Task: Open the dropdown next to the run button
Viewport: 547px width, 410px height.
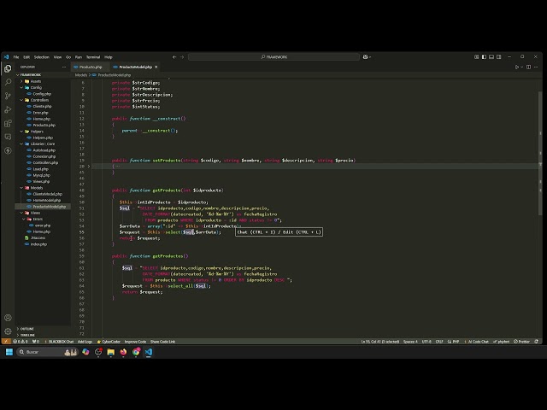Action: point(522,67)
